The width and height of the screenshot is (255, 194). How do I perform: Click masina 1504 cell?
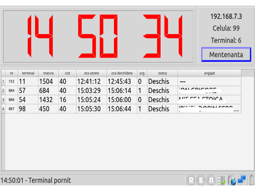(x=48, y=81)
